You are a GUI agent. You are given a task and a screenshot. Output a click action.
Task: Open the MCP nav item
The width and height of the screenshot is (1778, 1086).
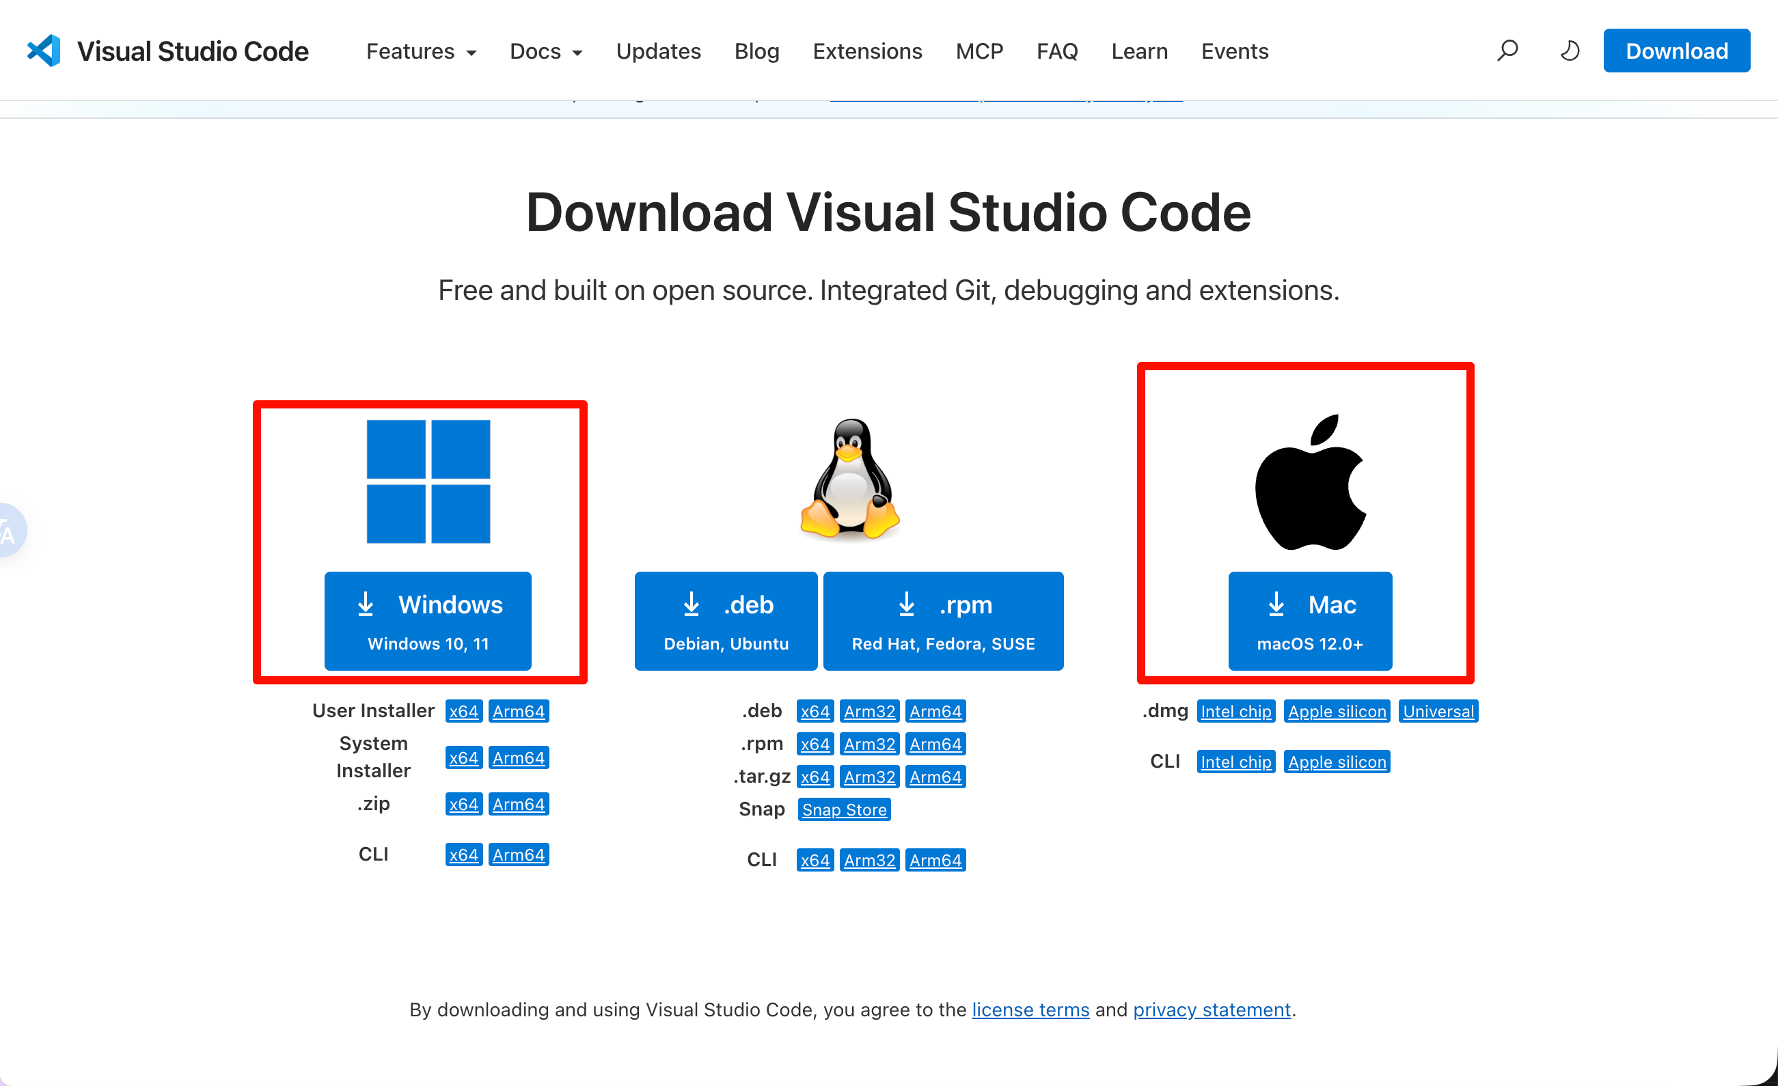click(x=979, y=51)
